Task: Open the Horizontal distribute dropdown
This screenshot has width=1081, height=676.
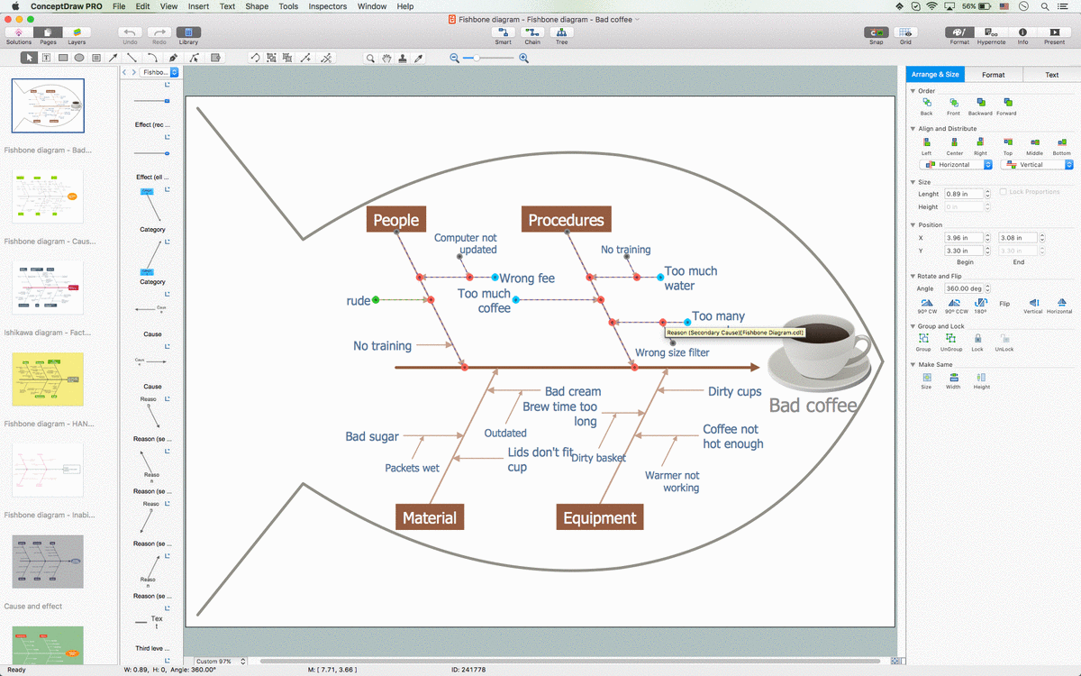Action: coord(955,165)
